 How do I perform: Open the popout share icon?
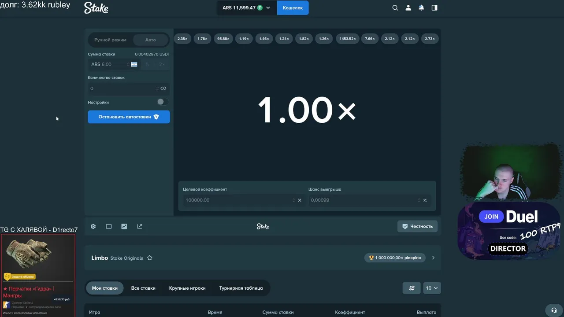tap(140, 226)
